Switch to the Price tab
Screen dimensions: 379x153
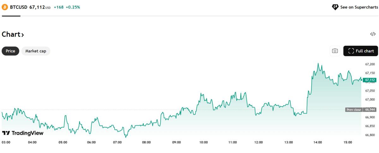click(x=10, y=51)
